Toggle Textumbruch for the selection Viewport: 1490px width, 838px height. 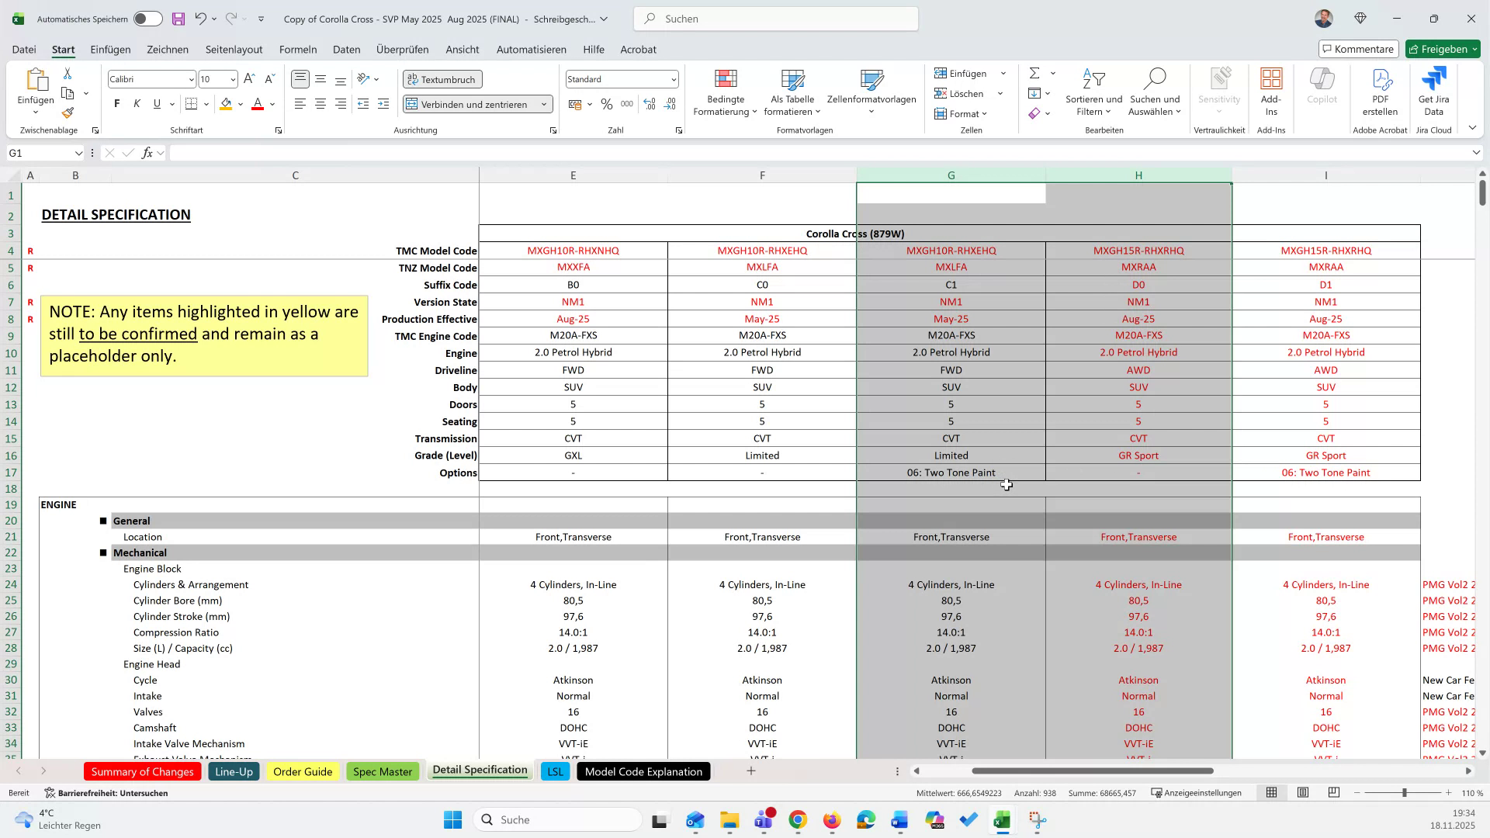(x=442, y=79)
